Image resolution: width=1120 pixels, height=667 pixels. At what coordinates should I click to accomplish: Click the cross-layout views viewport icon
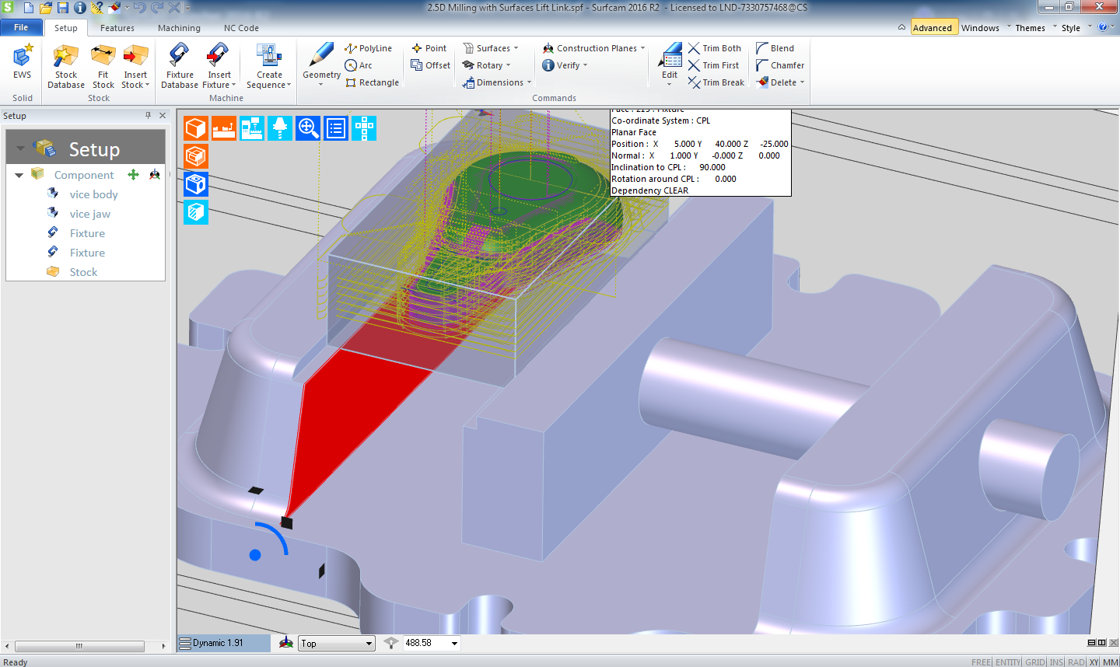(364, 128)
